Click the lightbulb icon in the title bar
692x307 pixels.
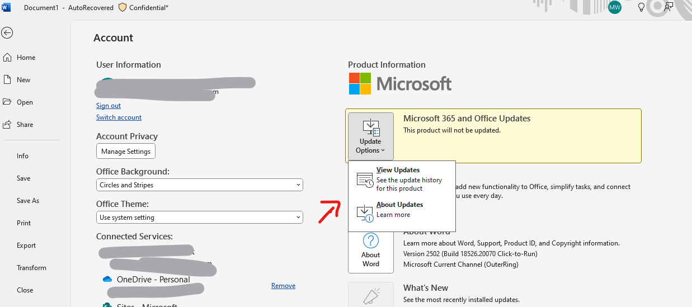click(x=642, y=7)
